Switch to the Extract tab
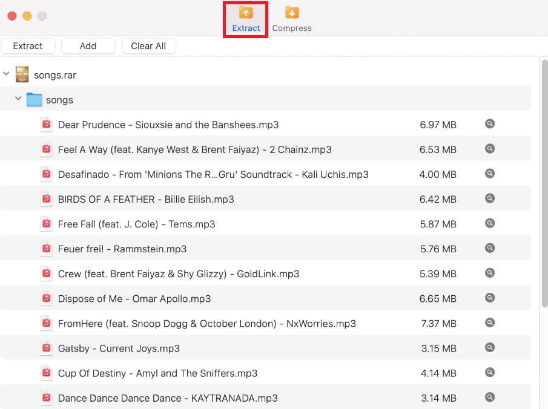Screen dimensions: 548x409 pos(246,19)
